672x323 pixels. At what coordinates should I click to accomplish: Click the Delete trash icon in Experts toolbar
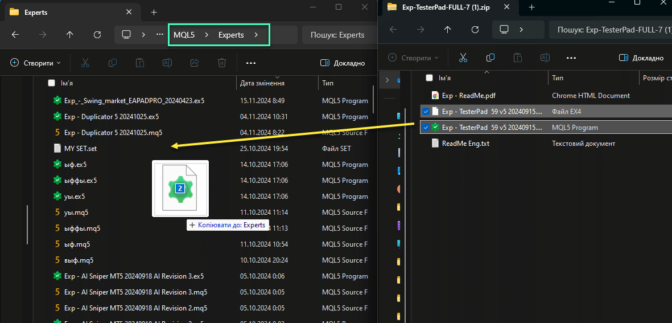pos(222,63)
